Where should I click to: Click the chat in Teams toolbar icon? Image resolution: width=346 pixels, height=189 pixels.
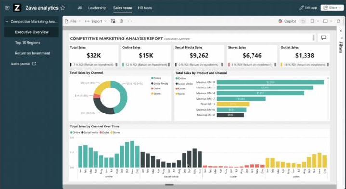coord(113,21)
